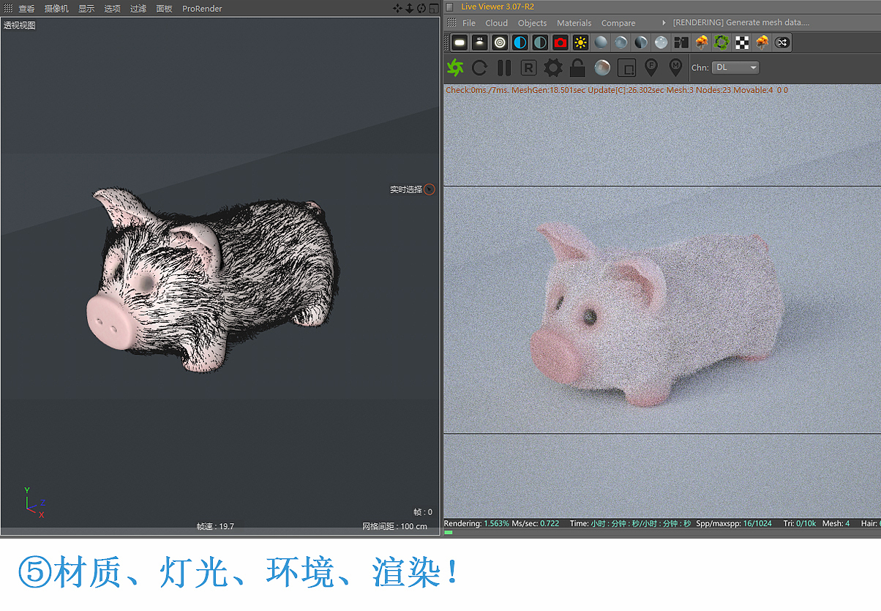Select the Octane diffuse material icon
Screen dimensions: 881x611
point(601,42)
